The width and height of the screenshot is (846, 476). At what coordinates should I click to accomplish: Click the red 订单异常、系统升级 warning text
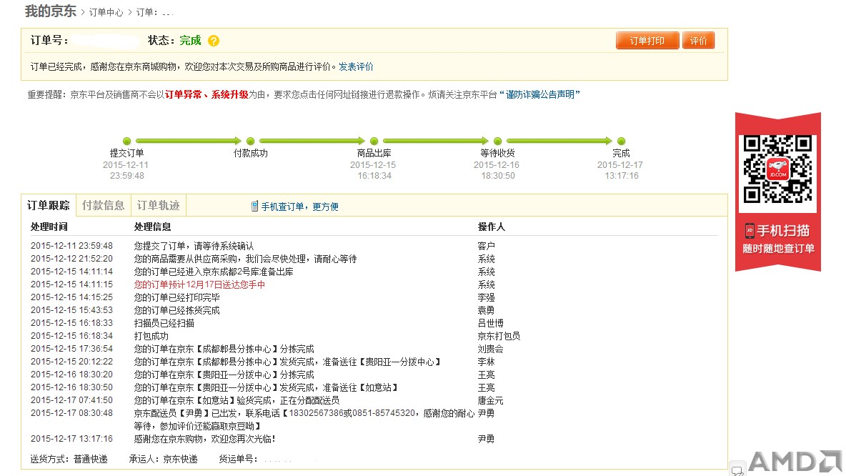point(206,94)
